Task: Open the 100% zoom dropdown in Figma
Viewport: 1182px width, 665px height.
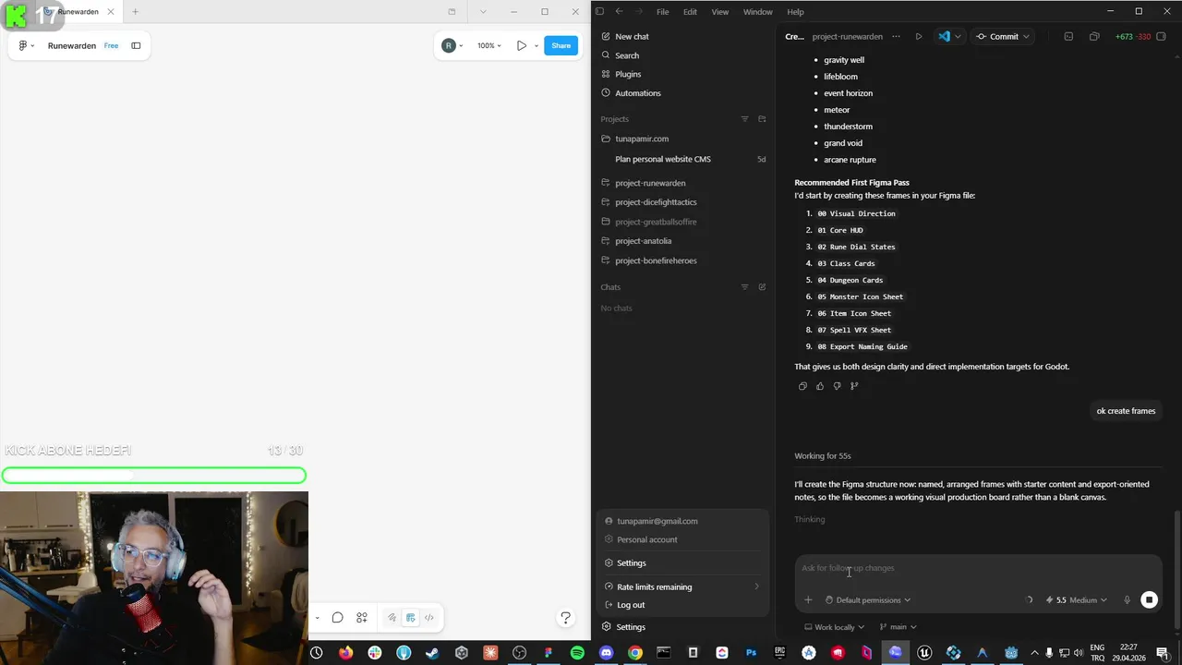Action: pos(488,45)
